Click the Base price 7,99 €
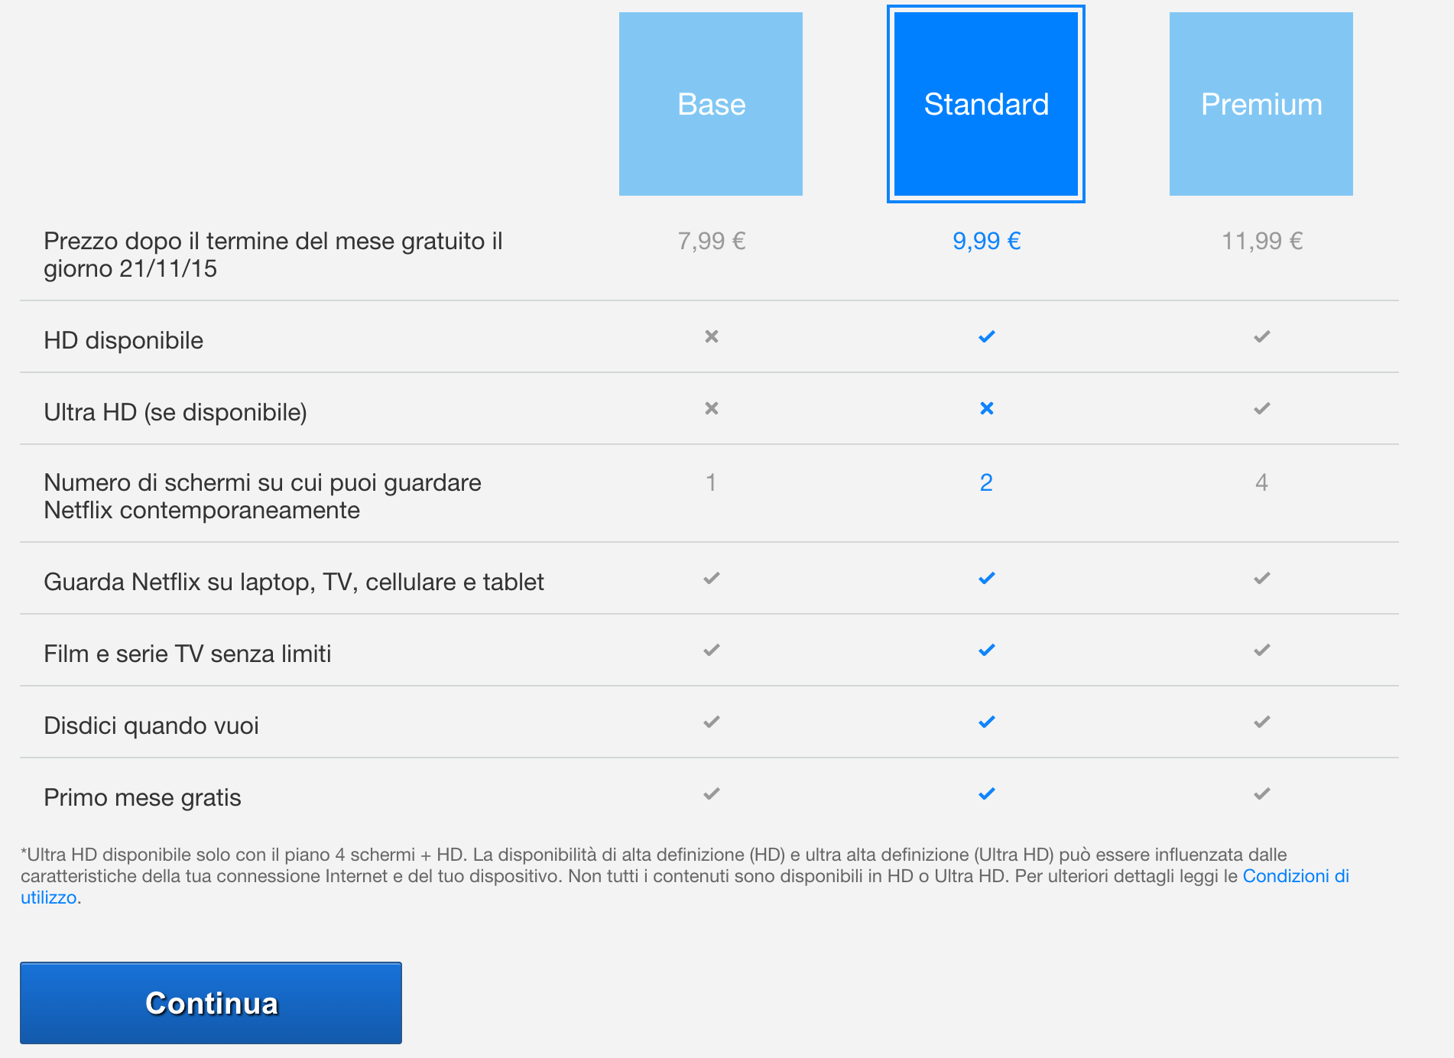 point(712,241)
